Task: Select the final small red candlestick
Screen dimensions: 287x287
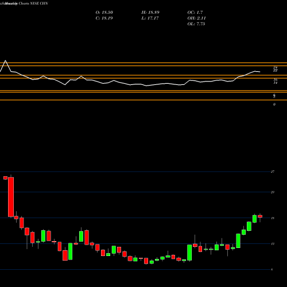Action: coord(260,216)
